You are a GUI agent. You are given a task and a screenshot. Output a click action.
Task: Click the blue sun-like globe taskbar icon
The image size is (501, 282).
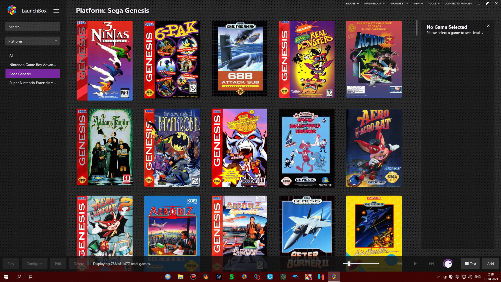point(168,277)
